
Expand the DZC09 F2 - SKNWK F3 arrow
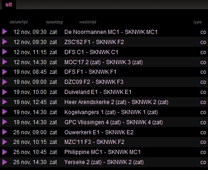point(5,82)
